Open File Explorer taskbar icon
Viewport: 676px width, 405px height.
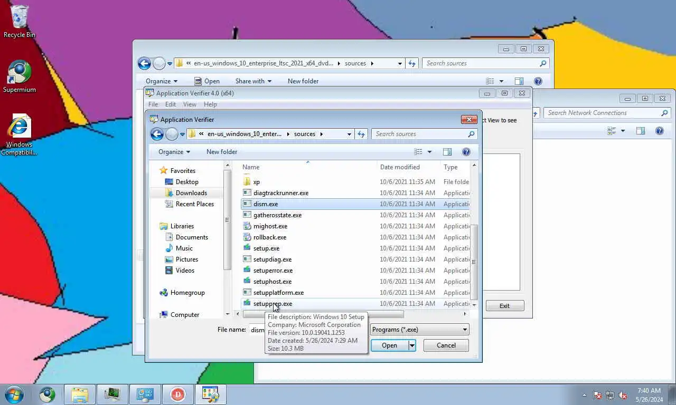[80, 394]
